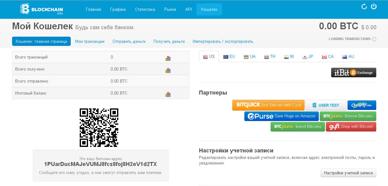This screenshot has width=388, height=186.
Task: Click BTCjam Invest Bitcoins button
Action: 298,127
